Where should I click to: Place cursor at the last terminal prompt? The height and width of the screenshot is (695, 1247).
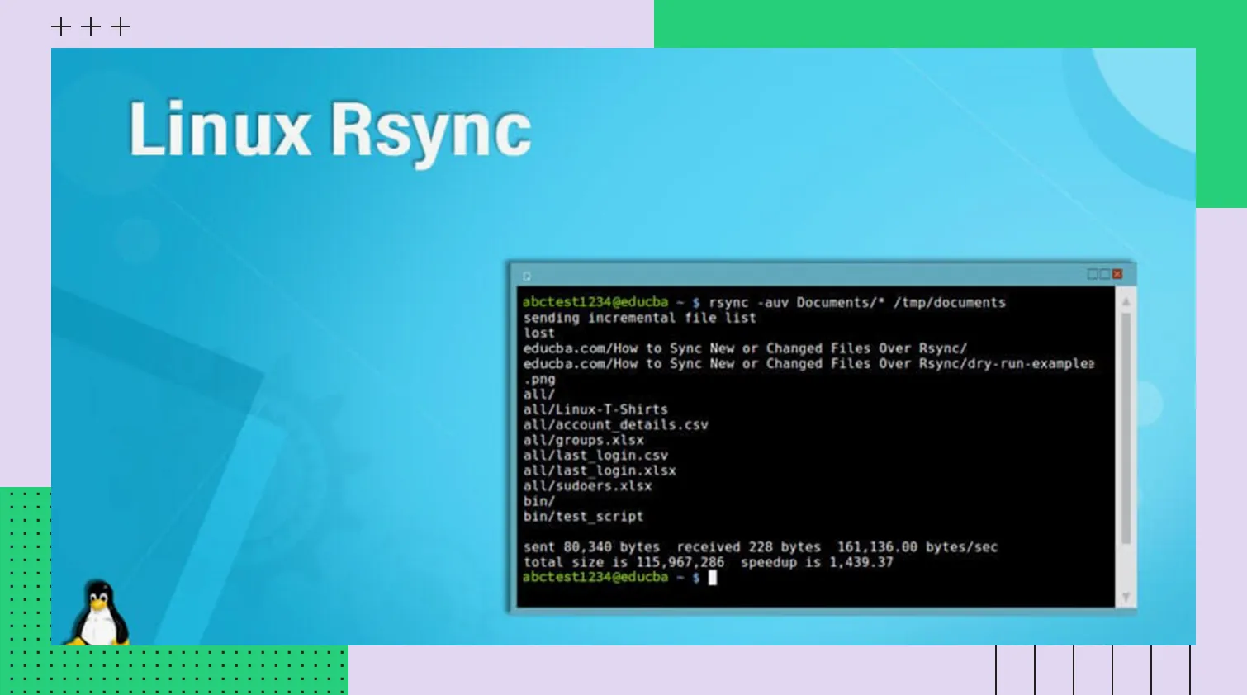click(713, 578)
